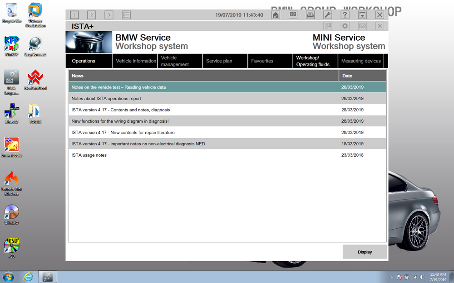
Task: Click the Show desktop strip in taskbar
Action: pos(452,277)
